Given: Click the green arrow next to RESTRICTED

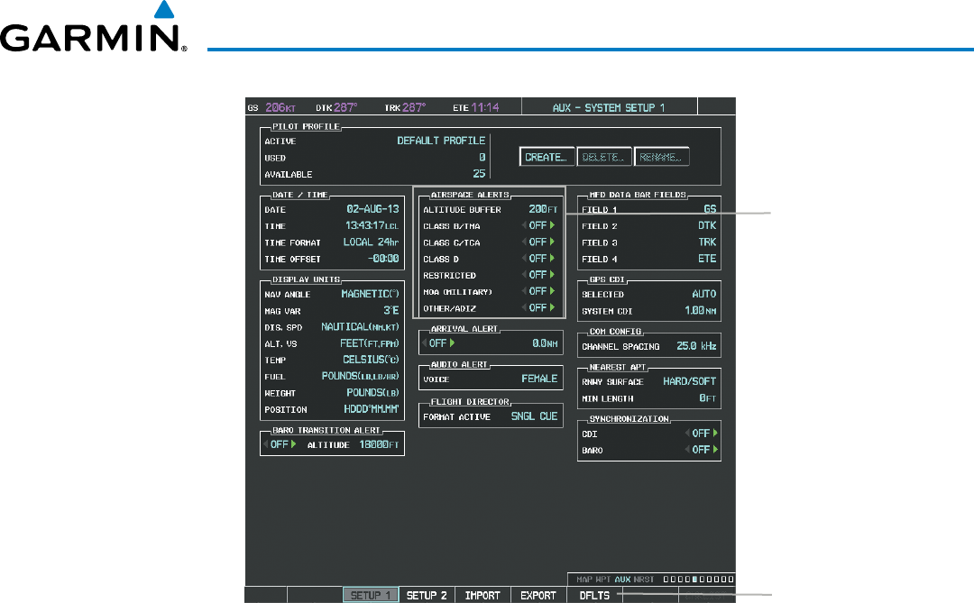Looking at the screenshot, I should coord(552,275).
